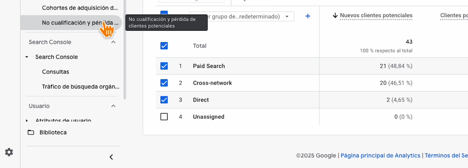Check the Unassigned row checkbox
Viewport: 468px width, 168px height.
[x=164, y=117]
